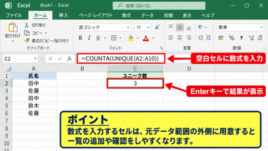The image size is (268, 151).
Task: Click the formula bar with COUNTA formula
Action: [121, 59]
